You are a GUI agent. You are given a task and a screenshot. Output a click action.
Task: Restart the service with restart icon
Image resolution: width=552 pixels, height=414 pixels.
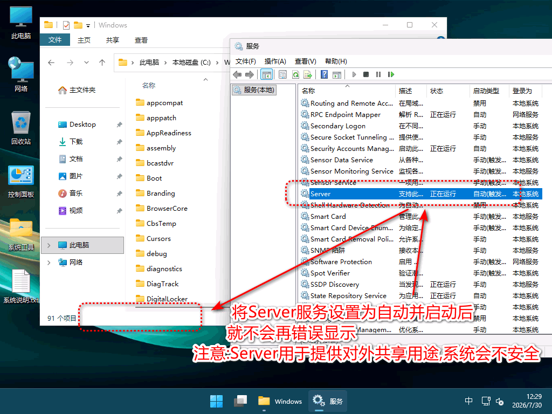(x=391, y=74)
